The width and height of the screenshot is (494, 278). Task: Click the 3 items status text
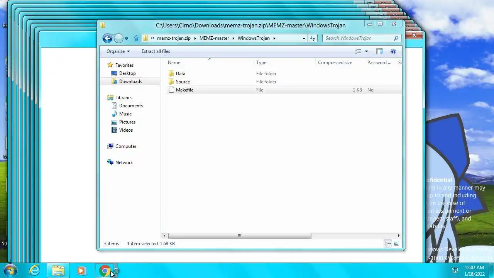click(112, 244)
